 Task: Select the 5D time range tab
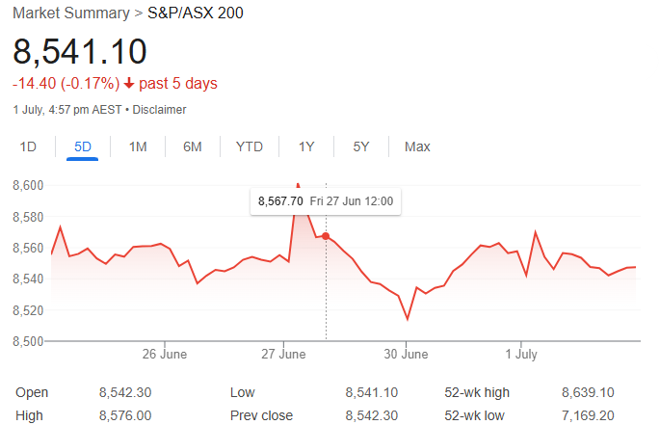(x=83, y=146)
